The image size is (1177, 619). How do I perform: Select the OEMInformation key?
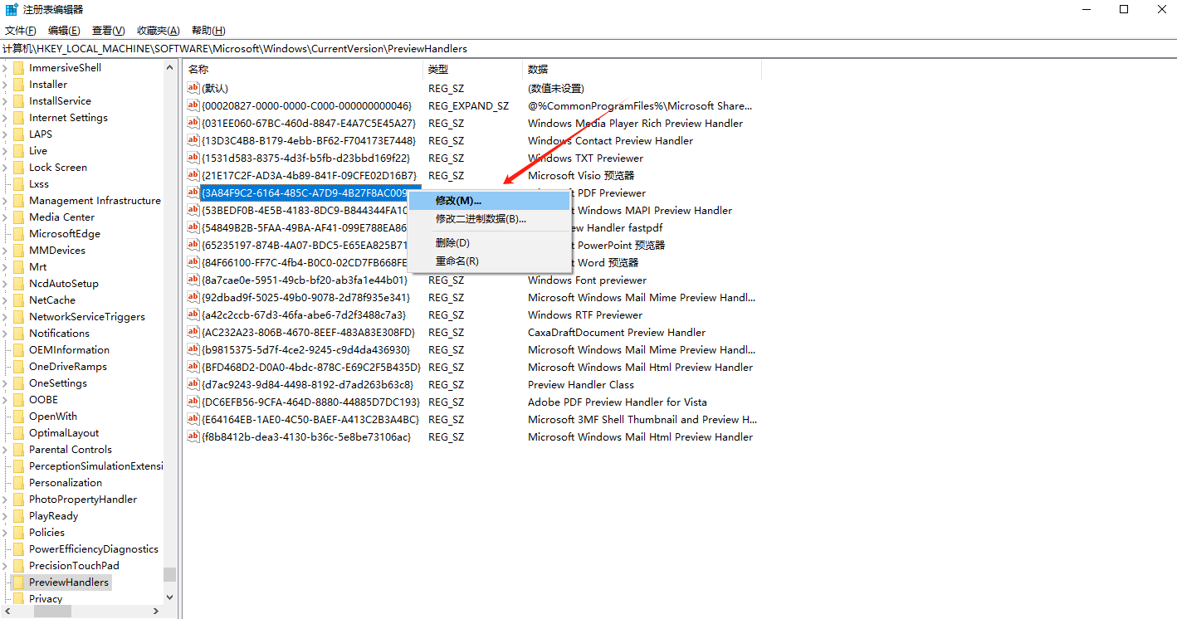point(69,350)
